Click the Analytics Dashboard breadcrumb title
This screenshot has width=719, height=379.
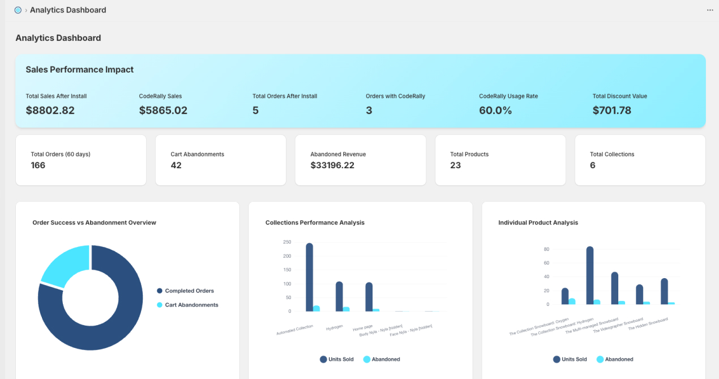(68, 10)
